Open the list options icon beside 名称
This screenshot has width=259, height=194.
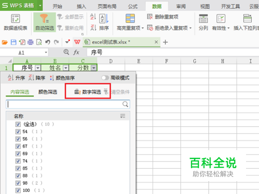[x=123, y=116]
